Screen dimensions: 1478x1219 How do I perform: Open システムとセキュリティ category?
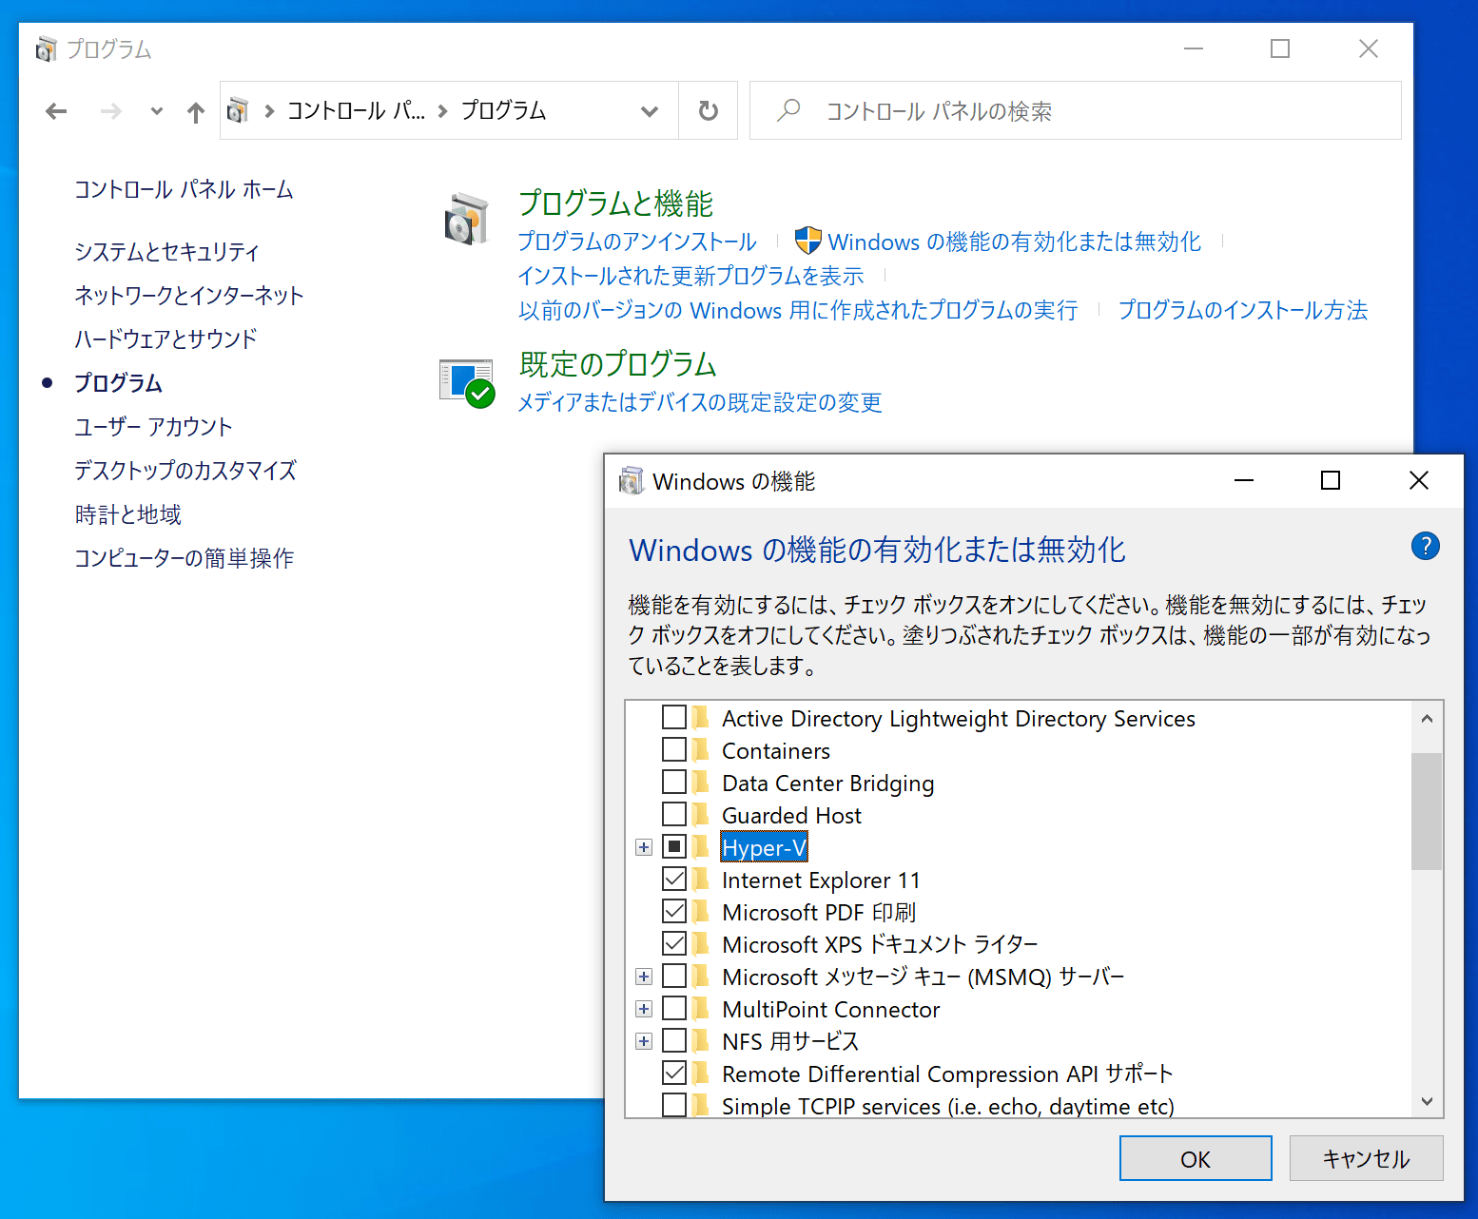(x=166, y=252)
